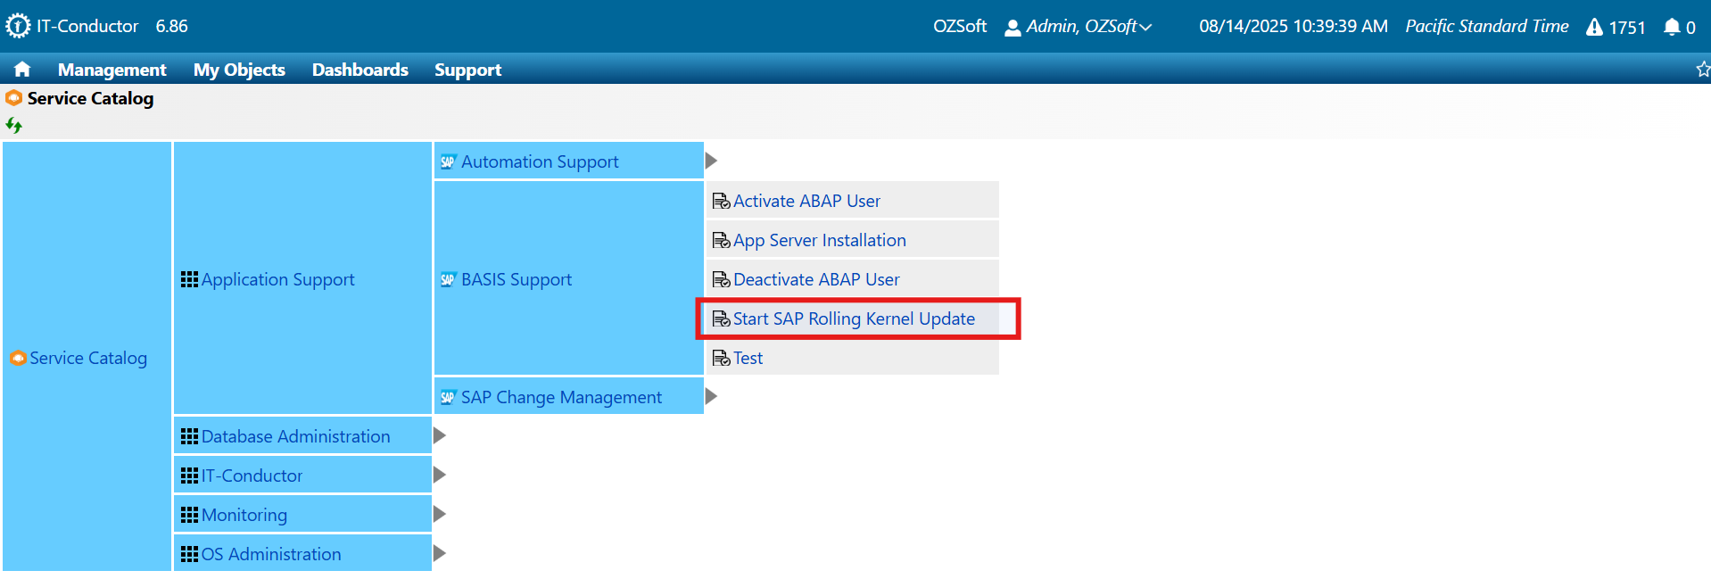
Task: Click the alerts warning triangle icon
Action: [x=1594, y=27]
